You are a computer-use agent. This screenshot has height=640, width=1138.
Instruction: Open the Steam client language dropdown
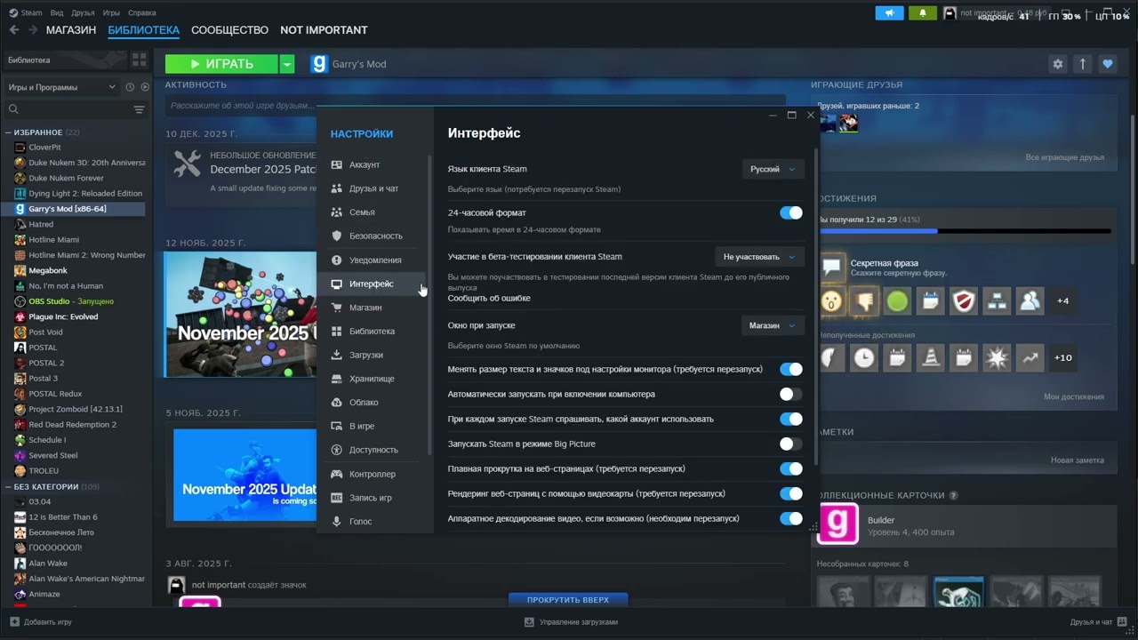773,169
